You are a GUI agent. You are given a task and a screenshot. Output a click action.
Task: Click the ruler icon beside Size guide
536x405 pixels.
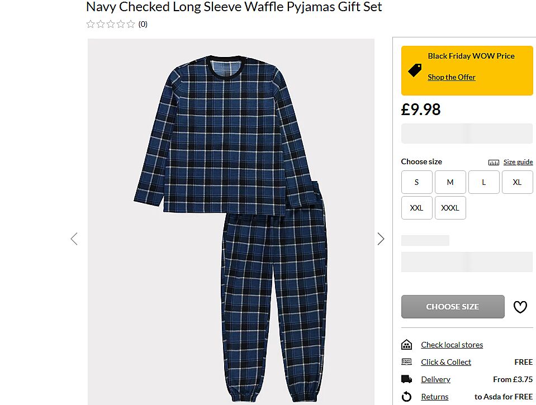tap(494, 163)
